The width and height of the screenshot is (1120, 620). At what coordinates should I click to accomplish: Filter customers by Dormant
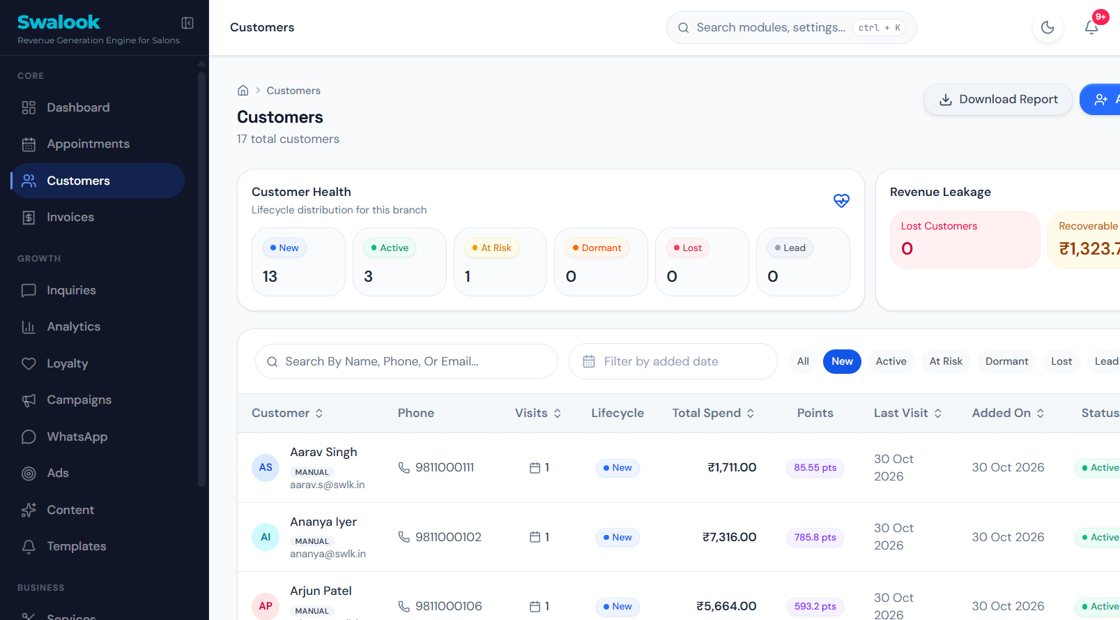1006,361
